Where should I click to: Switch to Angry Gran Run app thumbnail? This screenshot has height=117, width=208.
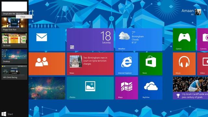[x=14, y=25]
